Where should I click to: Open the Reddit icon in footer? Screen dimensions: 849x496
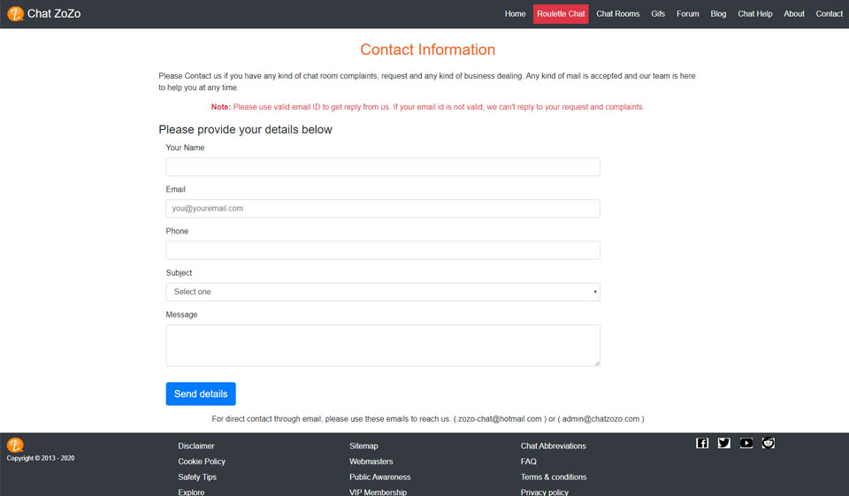[x=769, y=443]
